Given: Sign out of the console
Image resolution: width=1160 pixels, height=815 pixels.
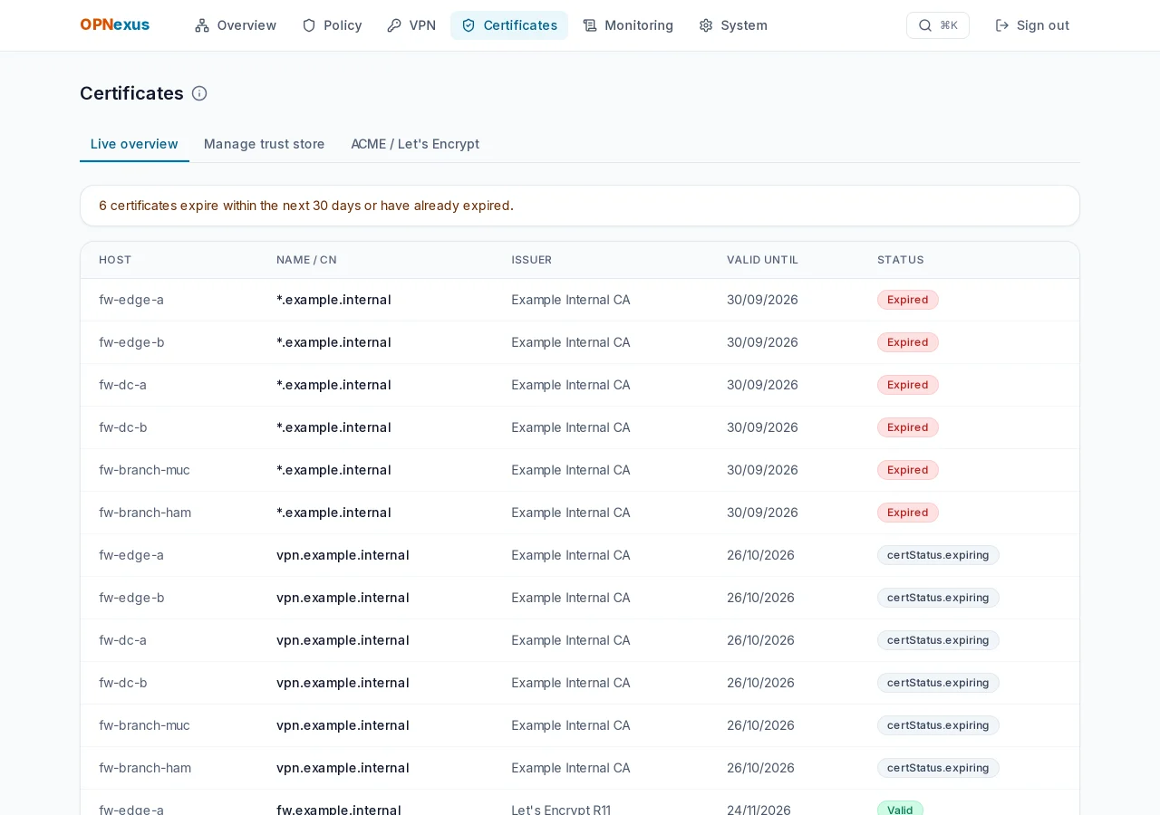Looking at the screenshot, I should (1032, 25).
